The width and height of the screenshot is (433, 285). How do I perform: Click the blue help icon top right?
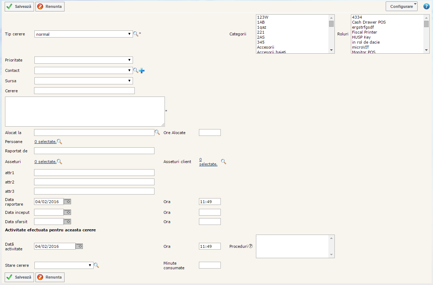[426, 6]
